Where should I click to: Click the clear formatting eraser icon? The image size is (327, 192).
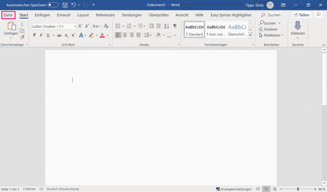(106, 26)
